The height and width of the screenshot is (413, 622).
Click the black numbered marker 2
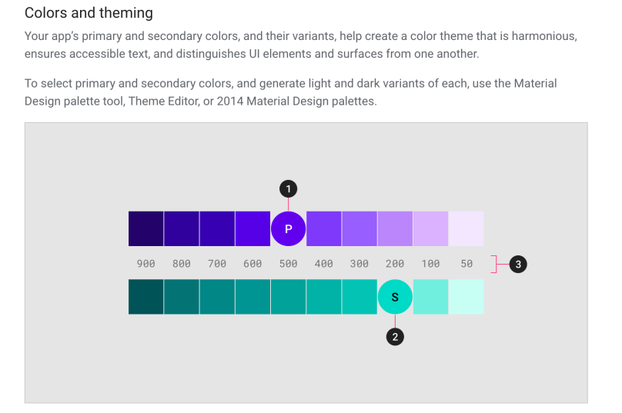[x=395, y=336]
